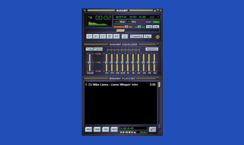Open the playlist ADD menu
The image size is (244, 145).
88,129
